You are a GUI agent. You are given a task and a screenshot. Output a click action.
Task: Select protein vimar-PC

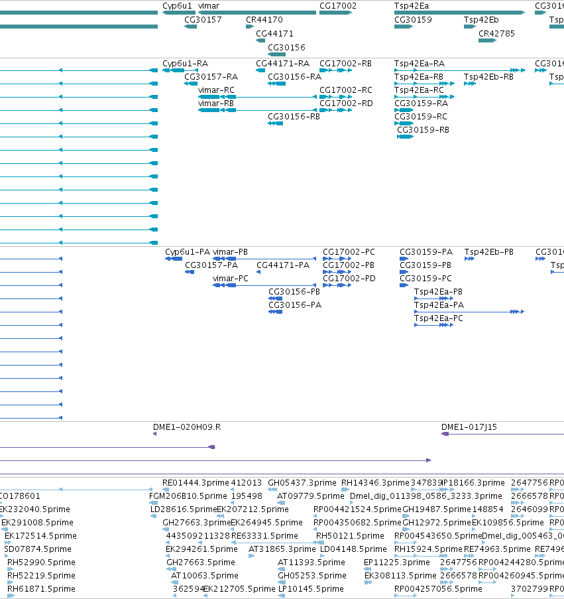click(x=230, y=279)
